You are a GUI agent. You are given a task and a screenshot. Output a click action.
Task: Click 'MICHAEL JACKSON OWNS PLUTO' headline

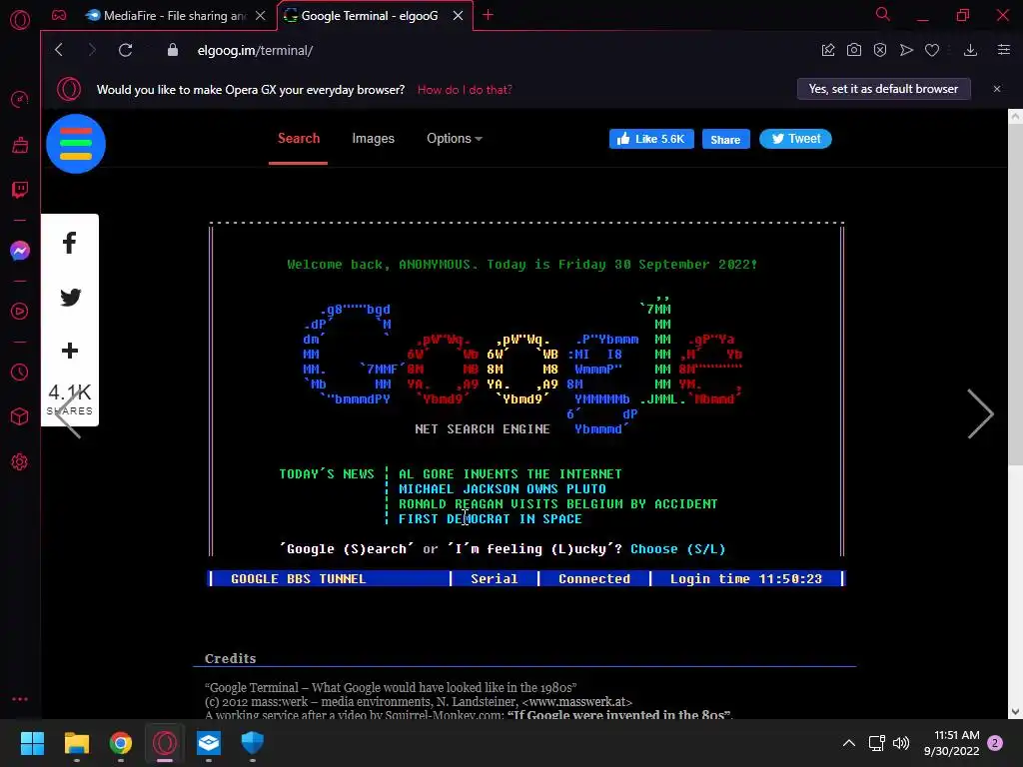pos(503,489)
